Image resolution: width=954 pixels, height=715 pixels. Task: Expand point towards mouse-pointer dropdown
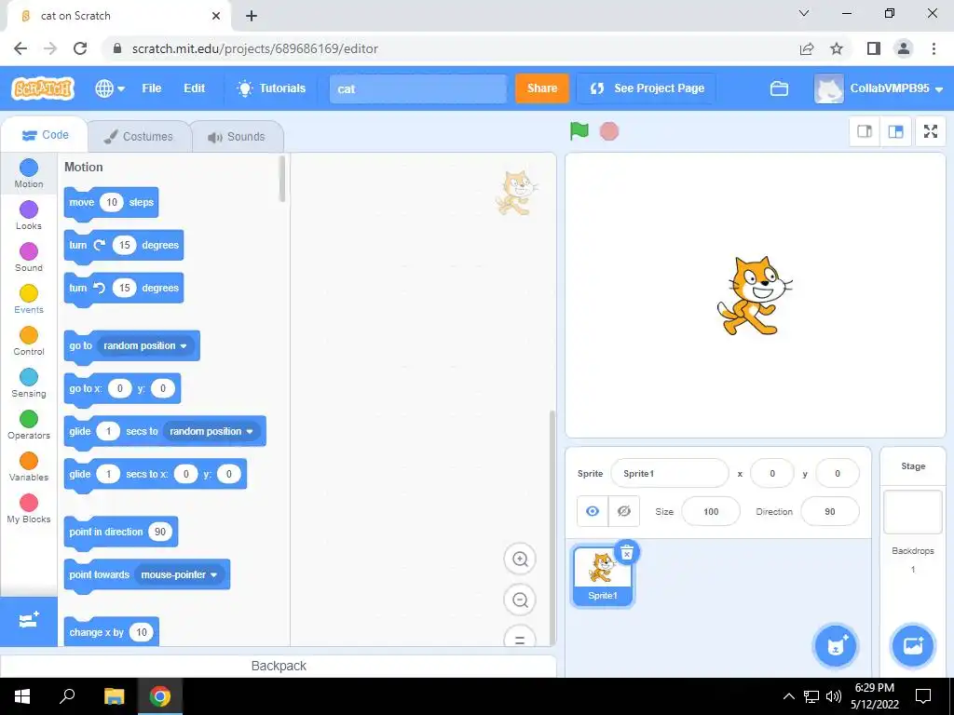179,574
